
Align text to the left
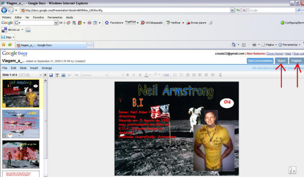200,75
